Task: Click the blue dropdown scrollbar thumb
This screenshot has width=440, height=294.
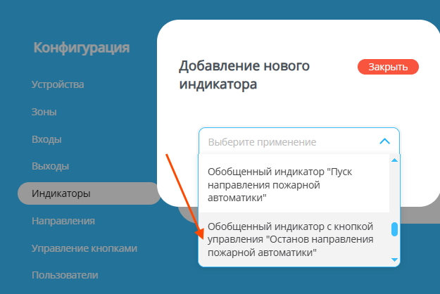Action: tap(395, 229)
